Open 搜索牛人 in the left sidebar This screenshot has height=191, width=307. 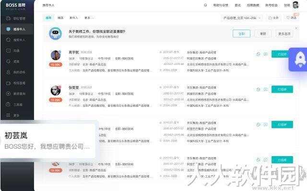tap(17, 40)
